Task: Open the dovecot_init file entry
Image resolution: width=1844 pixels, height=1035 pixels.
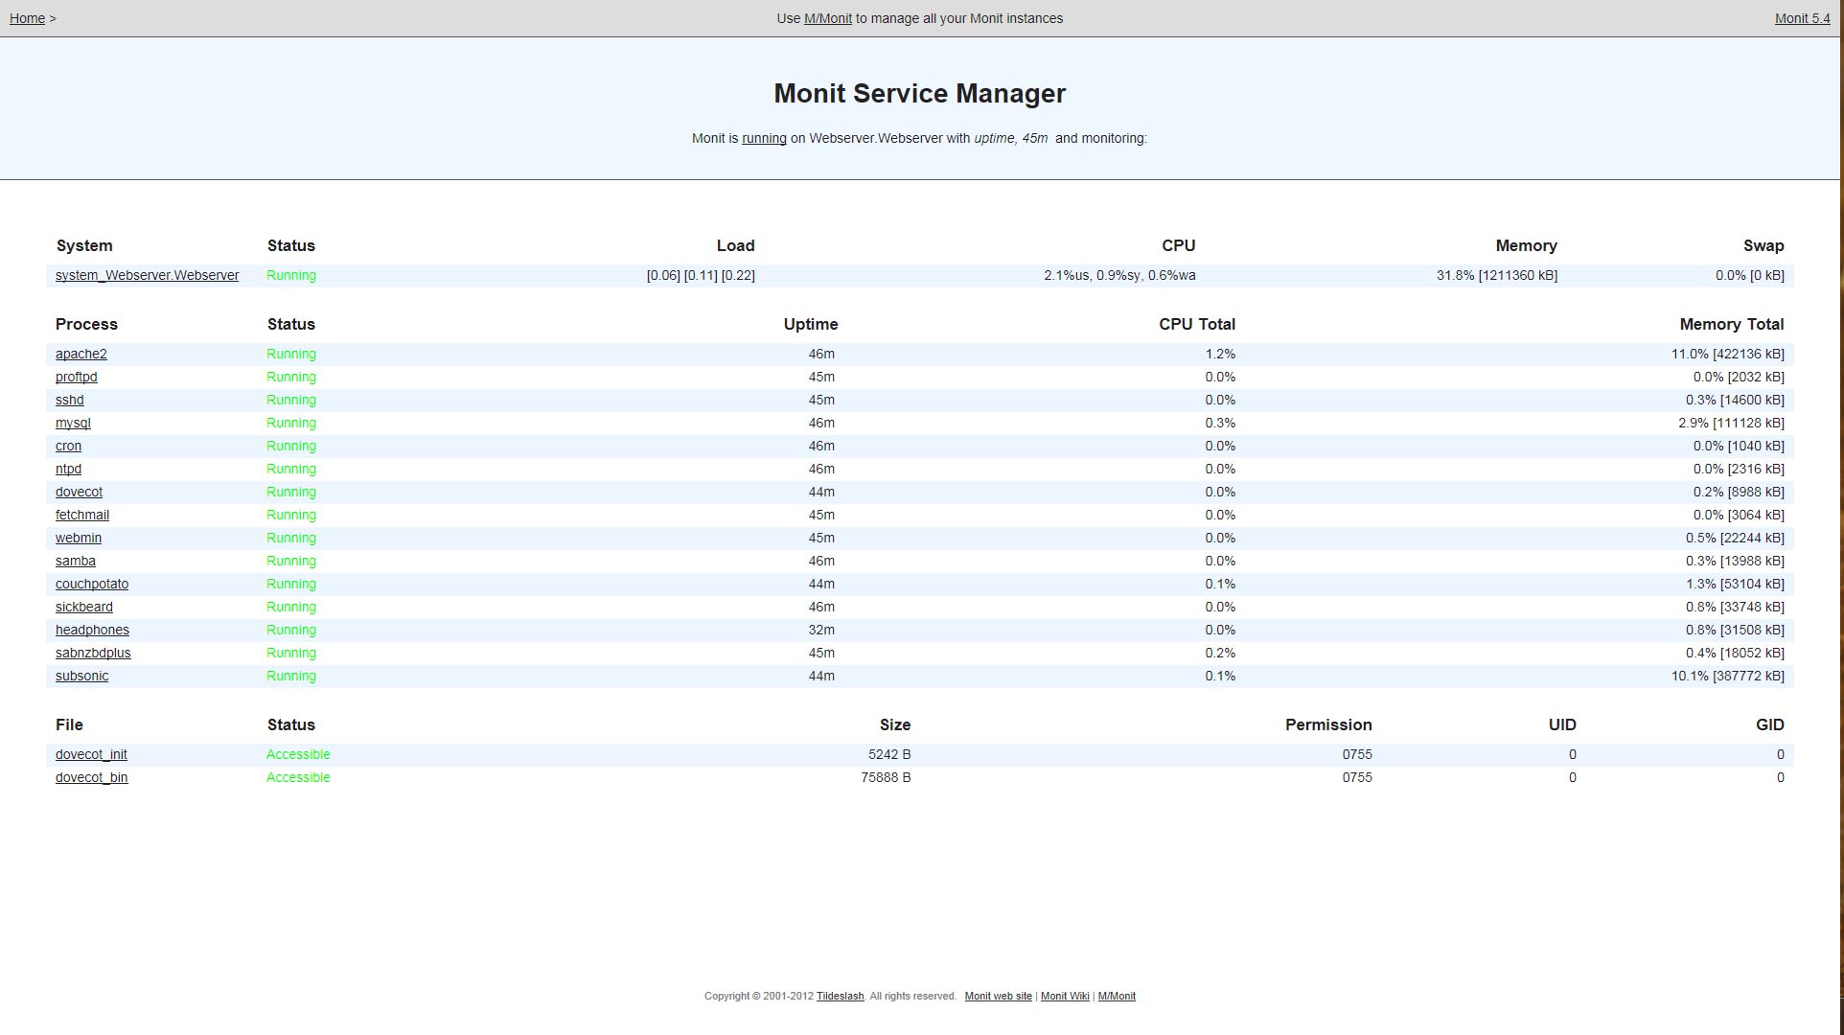Action: coord(91,754)
